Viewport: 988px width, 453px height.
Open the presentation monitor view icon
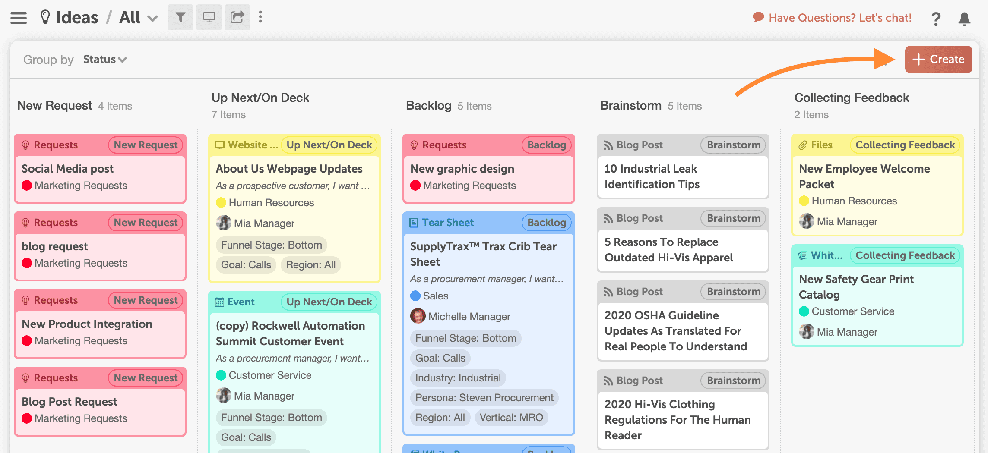pyautogui.click(x=209, y=17)
